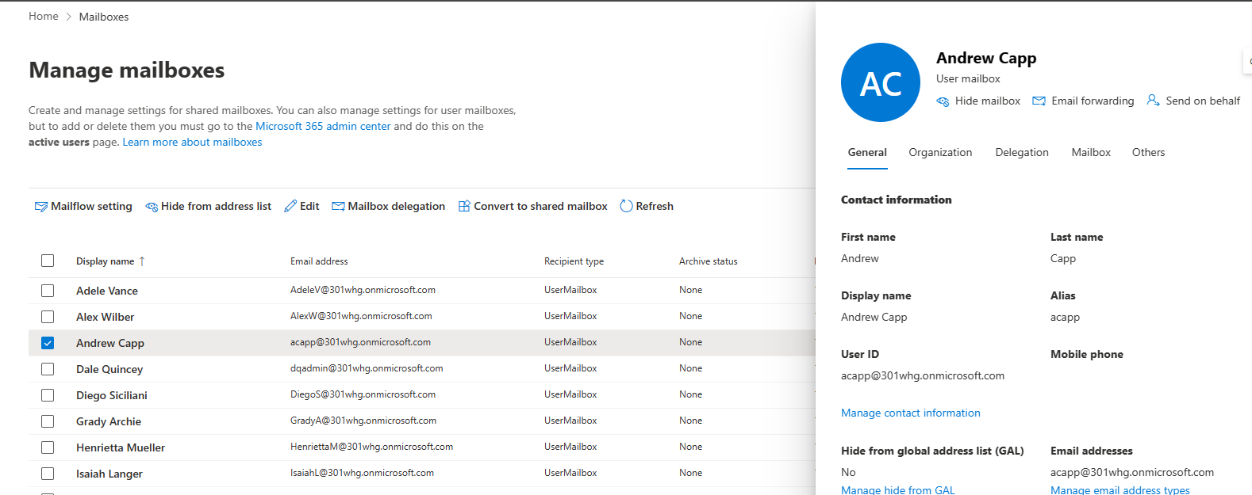Click the Hide from address list eye icon
The width and height of the screenshot is (1252, 495).
click(x=152, y=207)
